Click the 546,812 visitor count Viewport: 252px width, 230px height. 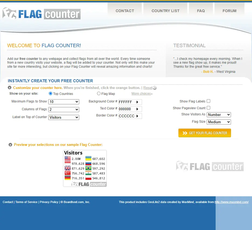point(99,178)
